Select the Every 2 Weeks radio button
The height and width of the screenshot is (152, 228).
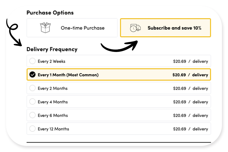click(32, 61)
